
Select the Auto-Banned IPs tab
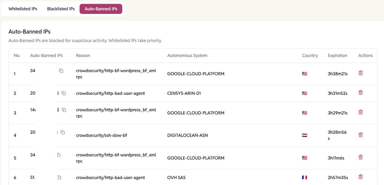[101, 9]
